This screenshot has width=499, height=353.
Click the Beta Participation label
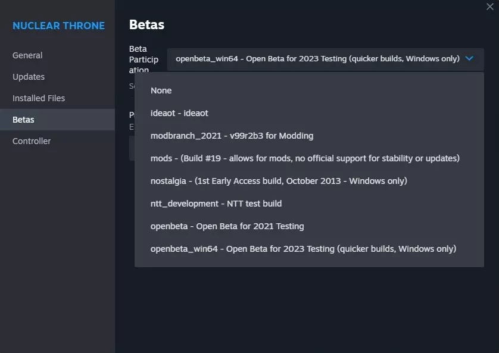(x=144, y=60)
